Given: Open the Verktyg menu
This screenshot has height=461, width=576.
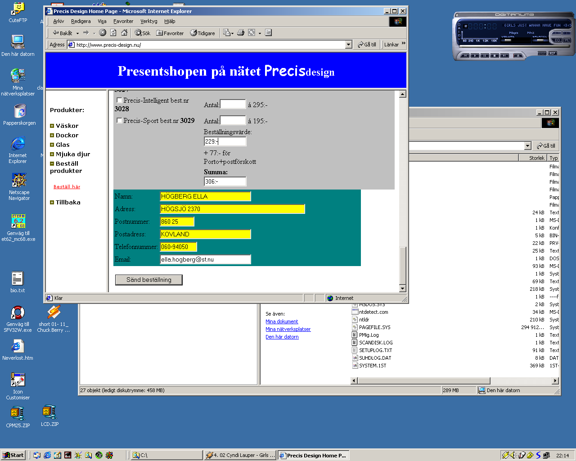Looking at the screenshot, I should (x=148, y=21).
